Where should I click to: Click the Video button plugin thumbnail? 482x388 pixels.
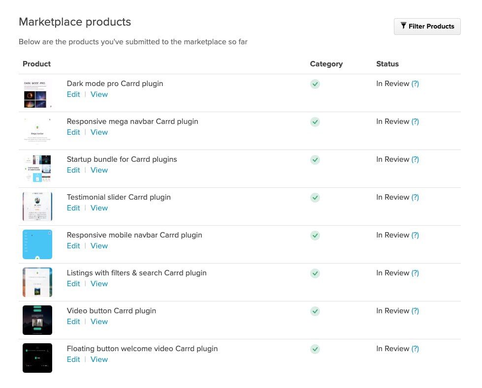[37, 320]
